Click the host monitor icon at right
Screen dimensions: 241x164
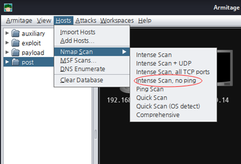[x=225, y=68]
